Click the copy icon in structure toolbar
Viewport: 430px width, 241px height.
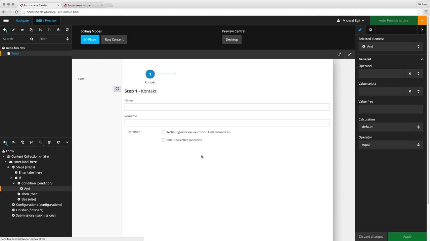pyautogui.click(x=23, y=142)
